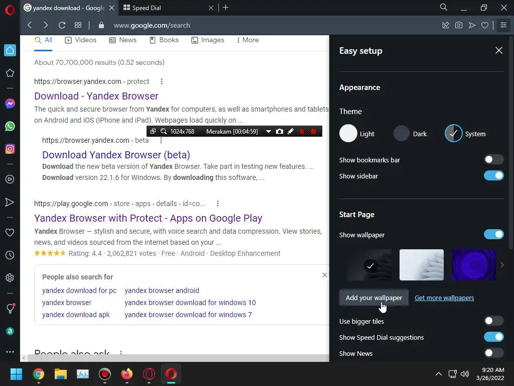The image size is (514, 386).
Task: Select the System theme
Action: [453, 134]
